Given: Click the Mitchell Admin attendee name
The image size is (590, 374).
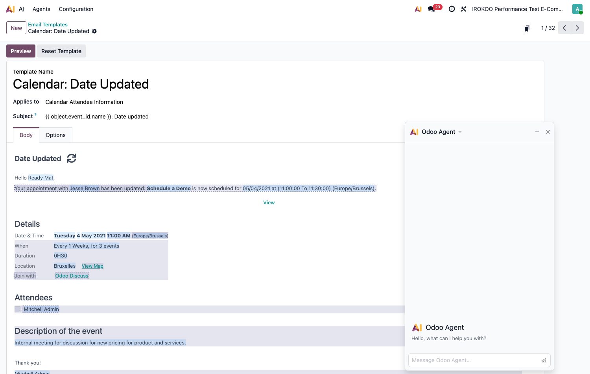Looking at the screenshot, I should (x=41, y=309).
